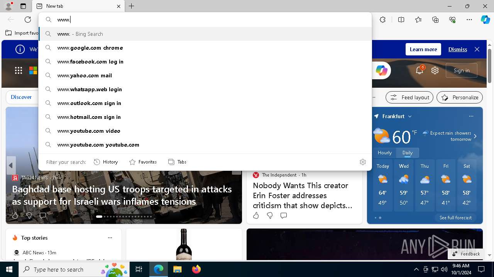This screenshot has height=277, width=494.
Task: Open the Copilot icon in the toolbar
Action: point(485,20)
